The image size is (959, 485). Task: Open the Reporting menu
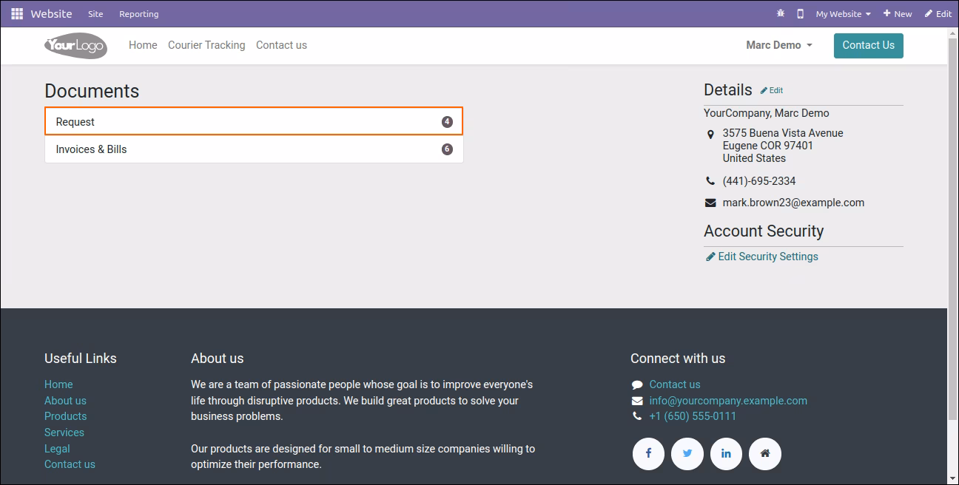point(139,14)
